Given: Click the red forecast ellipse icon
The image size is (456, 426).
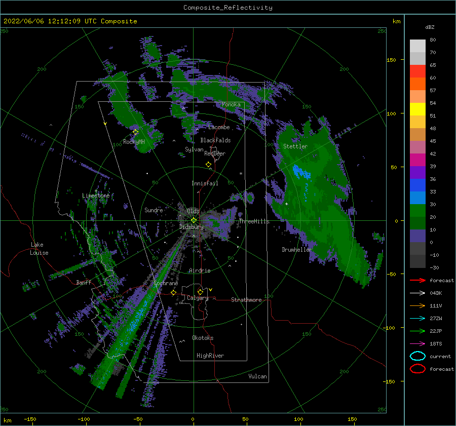Looking at the screenshot, I should (417, 369).
